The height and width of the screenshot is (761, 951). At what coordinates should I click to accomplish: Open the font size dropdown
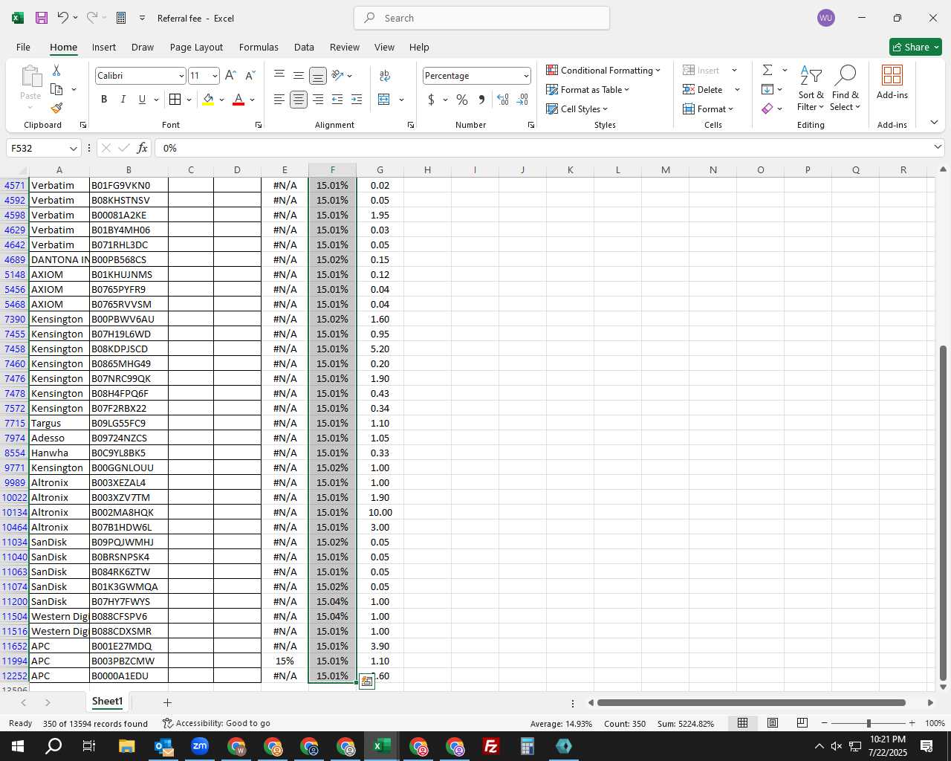coord(215,76)
